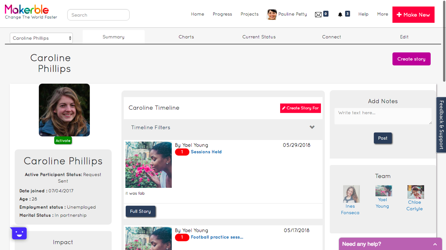Click Pauline Petty's avatar in the header
Screen dimensions: 446x250
pos(272,15)
